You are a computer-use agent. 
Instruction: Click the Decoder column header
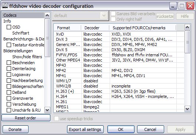[95, 28]
